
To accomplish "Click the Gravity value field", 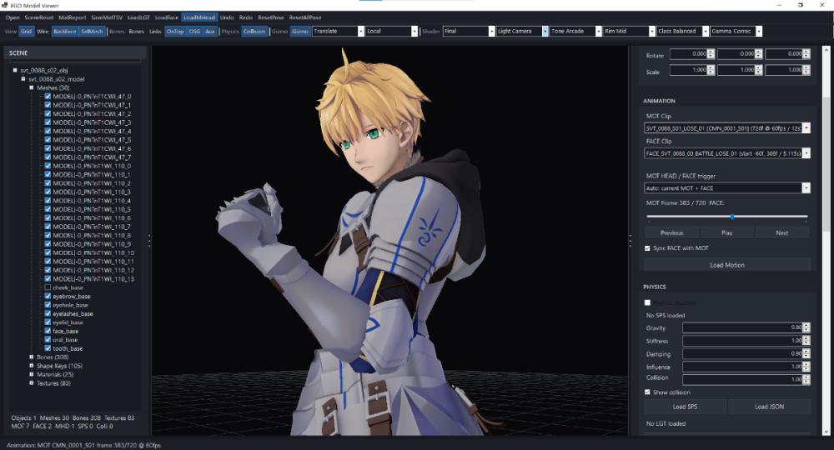I will click(742, 327).
